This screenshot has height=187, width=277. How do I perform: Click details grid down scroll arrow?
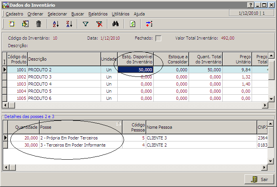click(271, 161)
